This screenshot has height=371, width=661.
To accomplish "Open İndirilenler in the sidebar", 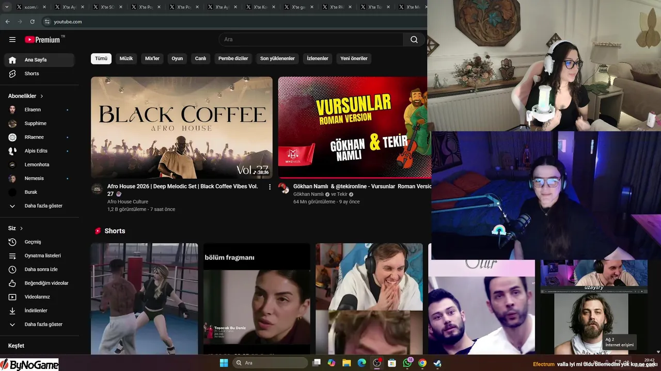I will click(x=39, y=311).
